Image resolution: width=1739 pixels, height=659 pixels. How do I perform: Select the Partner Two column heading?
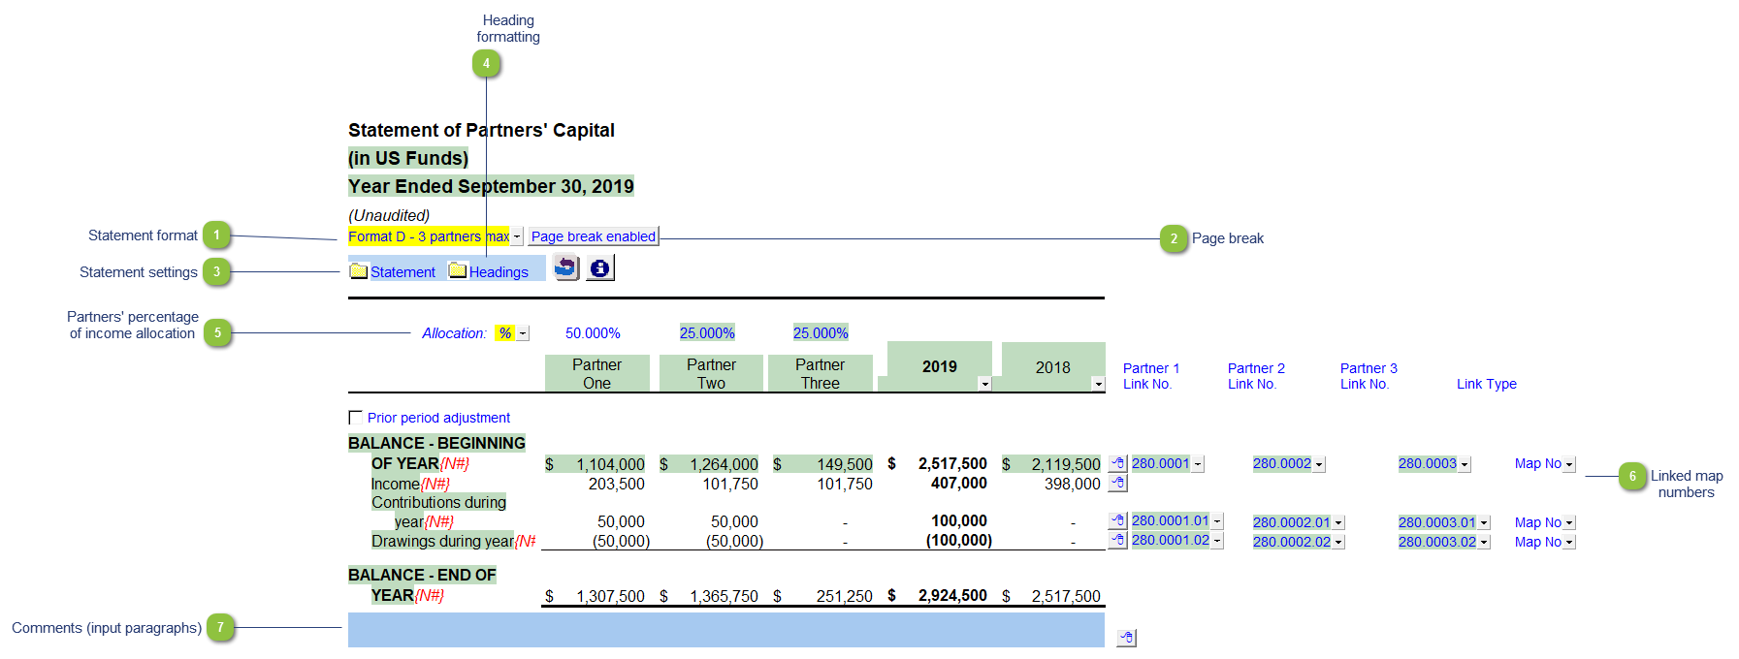click(711, 373)
